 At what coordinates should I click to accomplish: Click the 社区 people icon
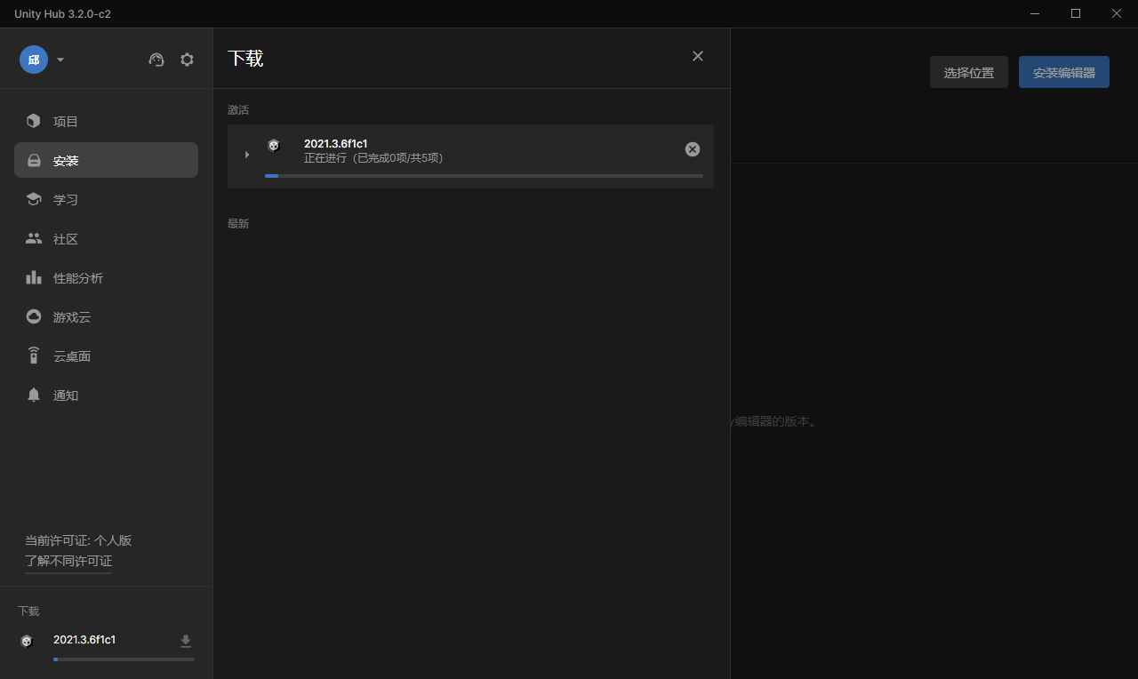pos(34,238)
